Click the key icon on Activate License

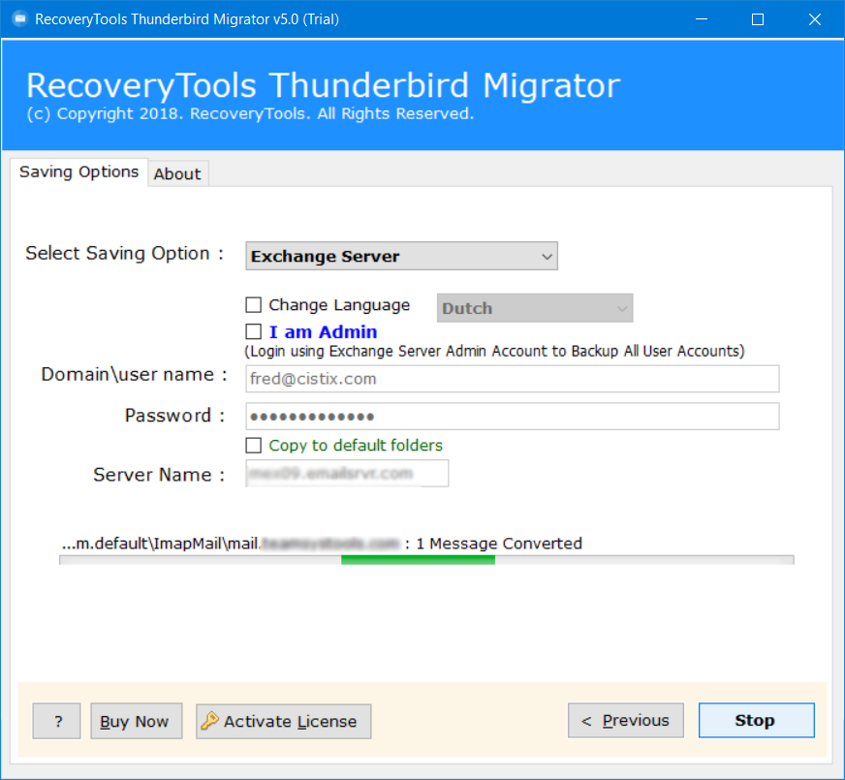pos(209,720)
